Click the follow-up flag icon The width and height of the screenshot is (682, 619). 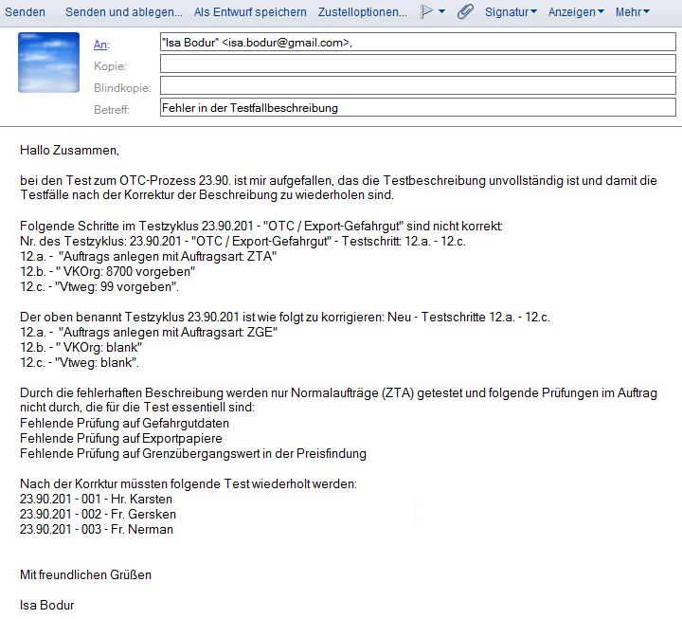pos(426,11)
